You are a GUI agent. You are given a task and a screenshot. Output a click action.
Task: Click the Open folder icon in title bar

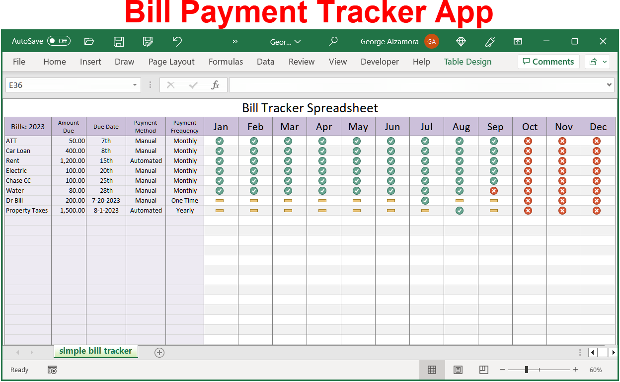pos(89,42)
